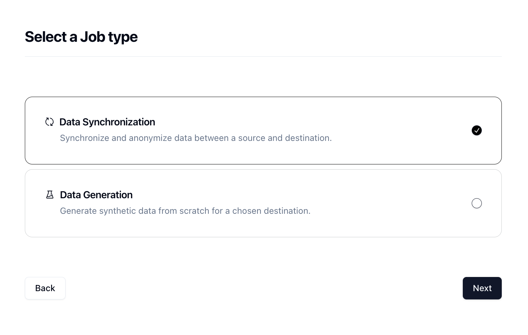Click the flask icon beside Data Generation
This screenshot has width=528, height=335.
pyautogui.click(x=50, y=195)
